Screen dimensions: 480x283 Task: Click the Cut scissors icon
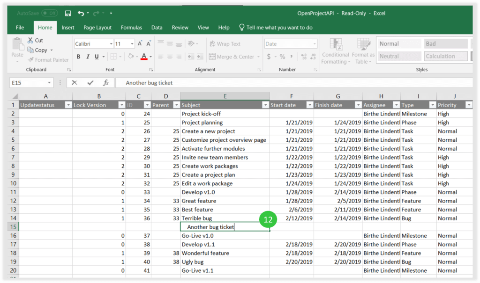30,41
